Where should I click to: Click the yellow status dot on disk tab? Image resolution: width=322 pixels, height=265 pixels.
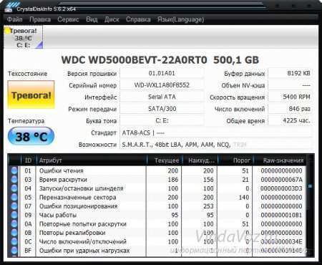point(7,31)
